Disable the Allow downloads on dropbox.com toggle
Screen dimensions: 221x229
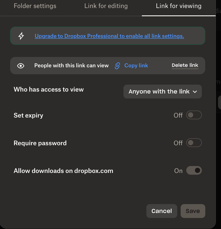pos(194,171)
